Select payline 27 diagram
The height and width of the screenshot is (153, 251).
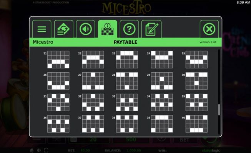click(x=93, y=81)
